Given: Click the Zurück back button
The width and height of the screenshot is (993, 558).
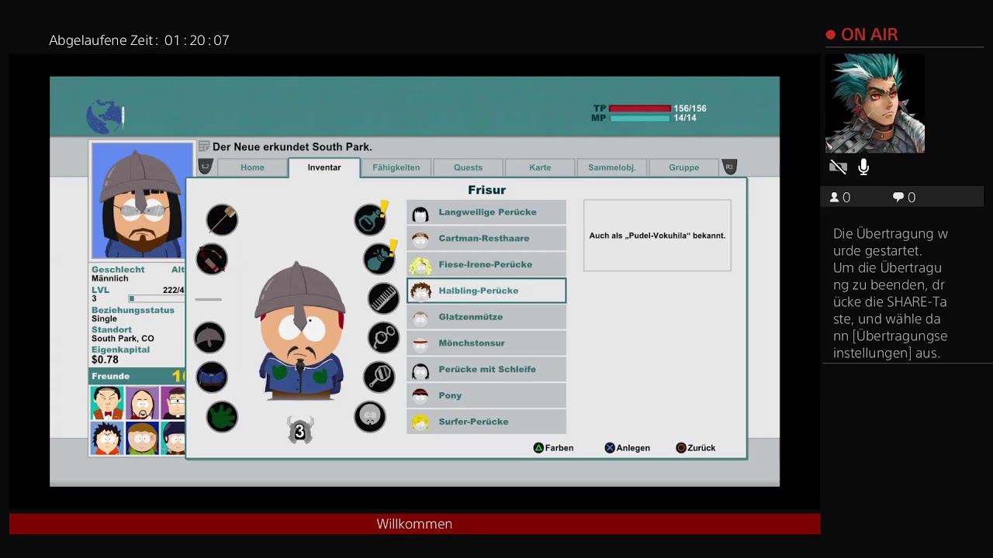Looking at the screenshot, I should pyautogui.click(x=696, y=448).
